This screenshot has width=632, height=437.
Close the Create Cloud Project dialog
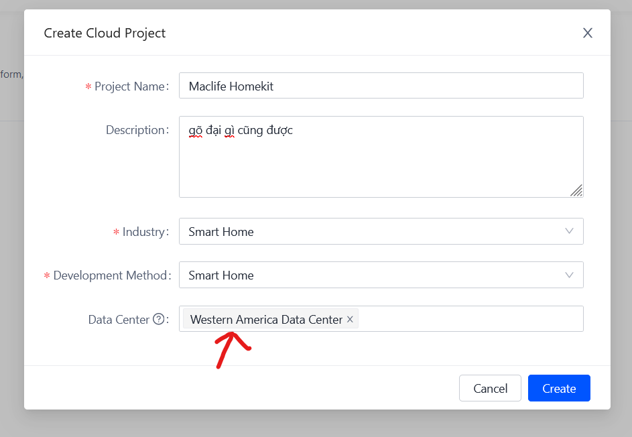coord(587,33)
